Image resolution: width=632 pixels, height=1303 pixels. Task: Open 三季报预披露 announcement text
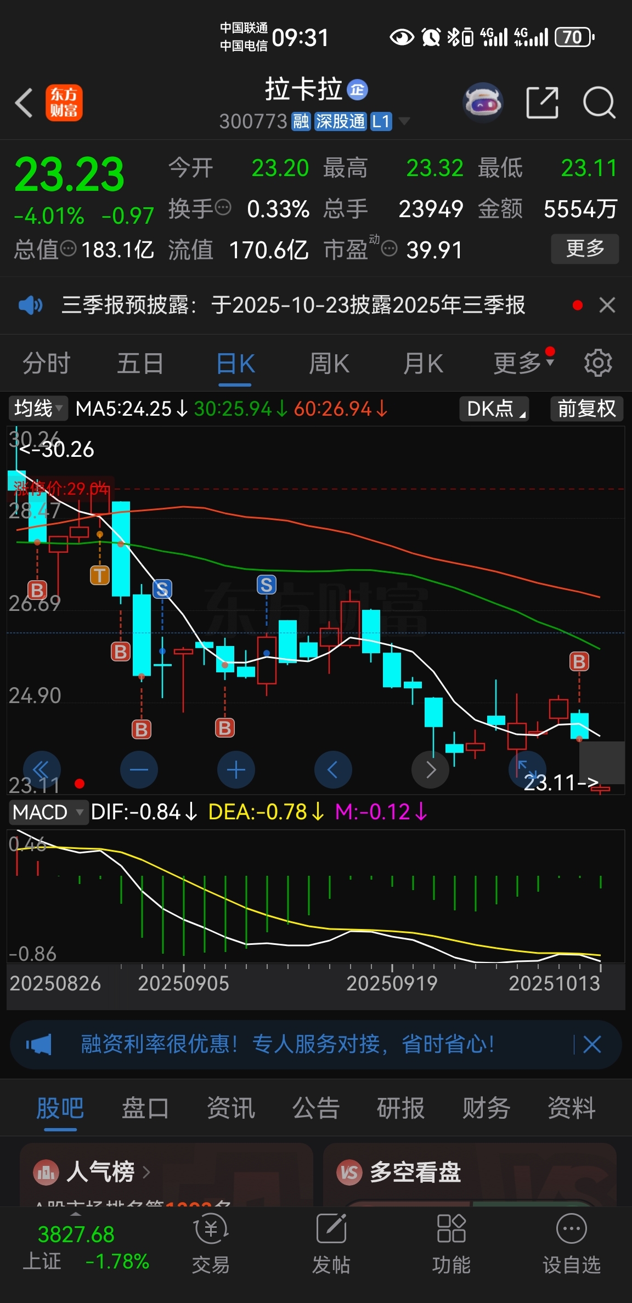tap(294, 305)
